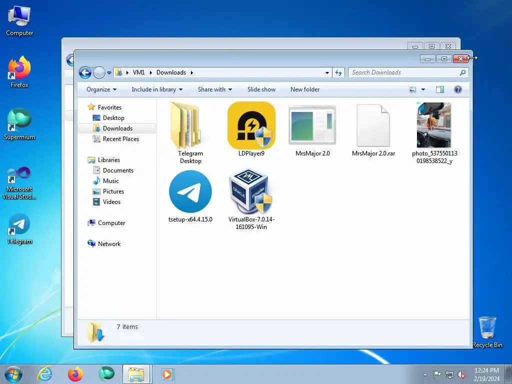Maximize the background Explorer window
This screenshot has width=512, height=384.
[x=431, y=46]
